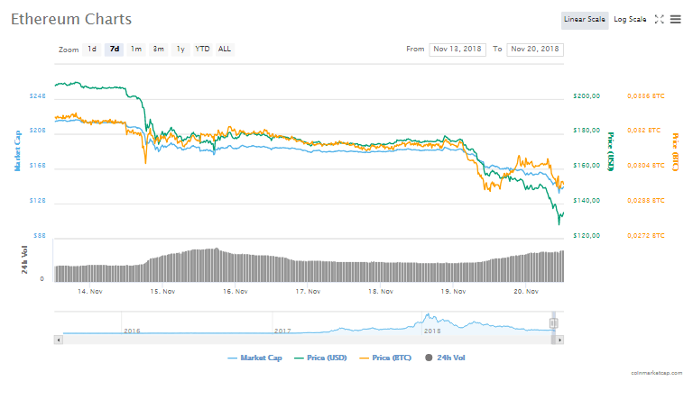Toggle fullscreen chart view icon

pyautogui.click(x=659, y=20)
